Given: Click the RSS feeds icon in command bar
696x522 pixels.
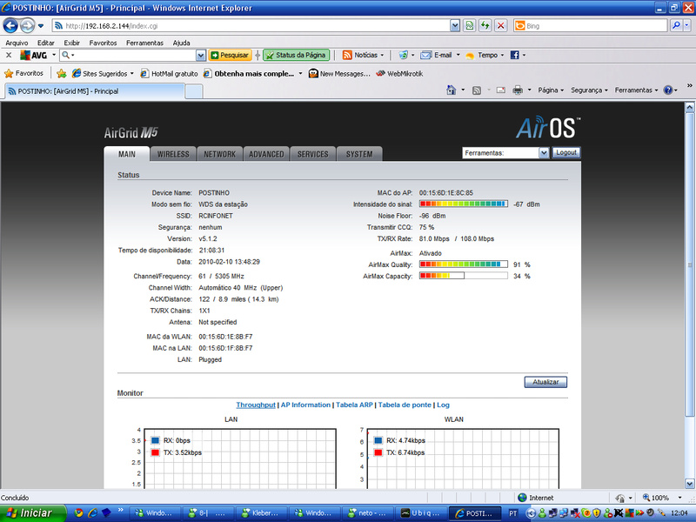Looking at the screenshot, I should (477, 90).
